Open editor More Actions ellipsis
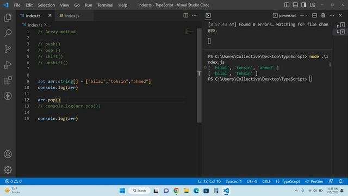 click(194, 15)
